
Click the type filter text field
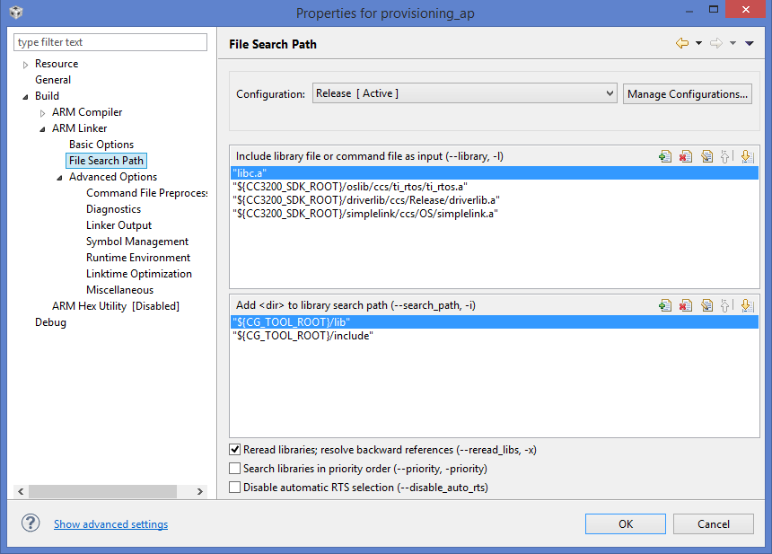tap(110, 42)
